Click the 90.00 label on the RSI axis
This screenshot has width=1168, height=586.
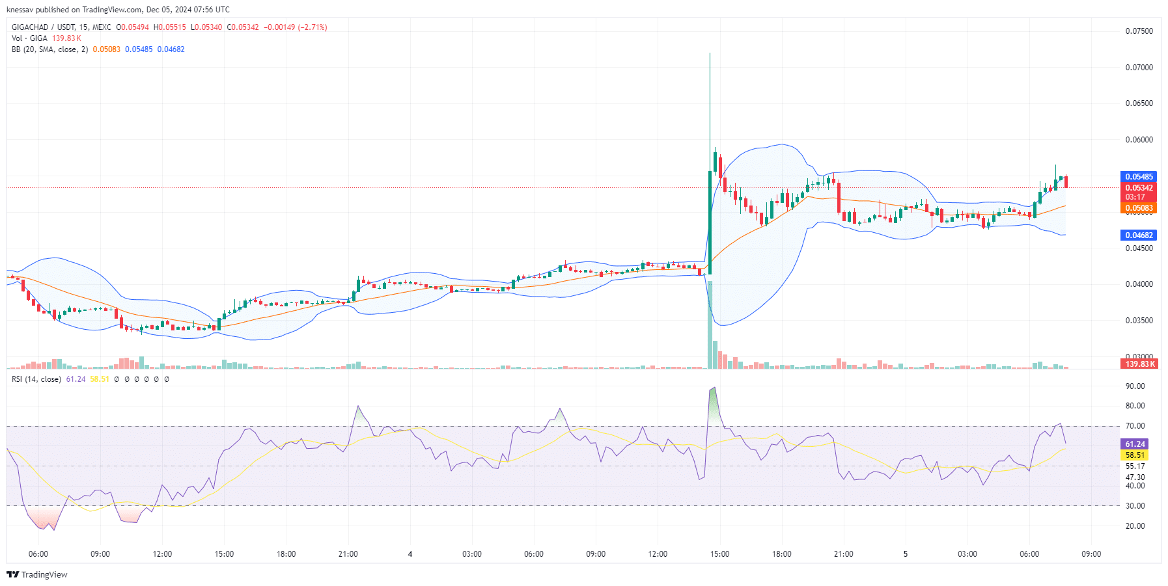click(1135, 386)
